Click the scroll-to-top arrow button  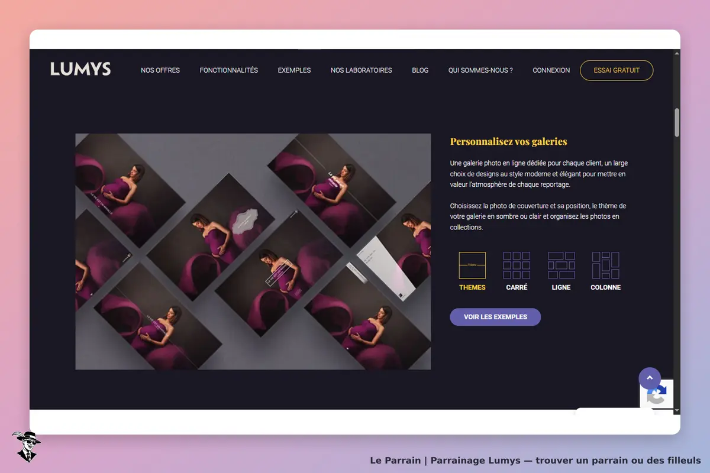coord(650,378)
